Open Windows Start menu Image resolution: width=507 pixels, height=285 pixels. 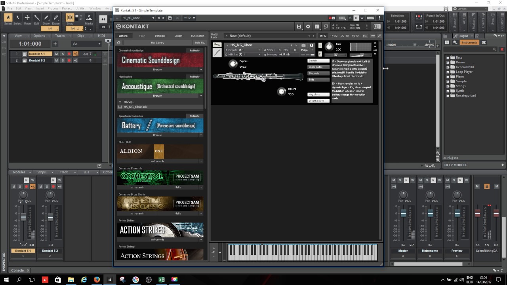point(6,279)
